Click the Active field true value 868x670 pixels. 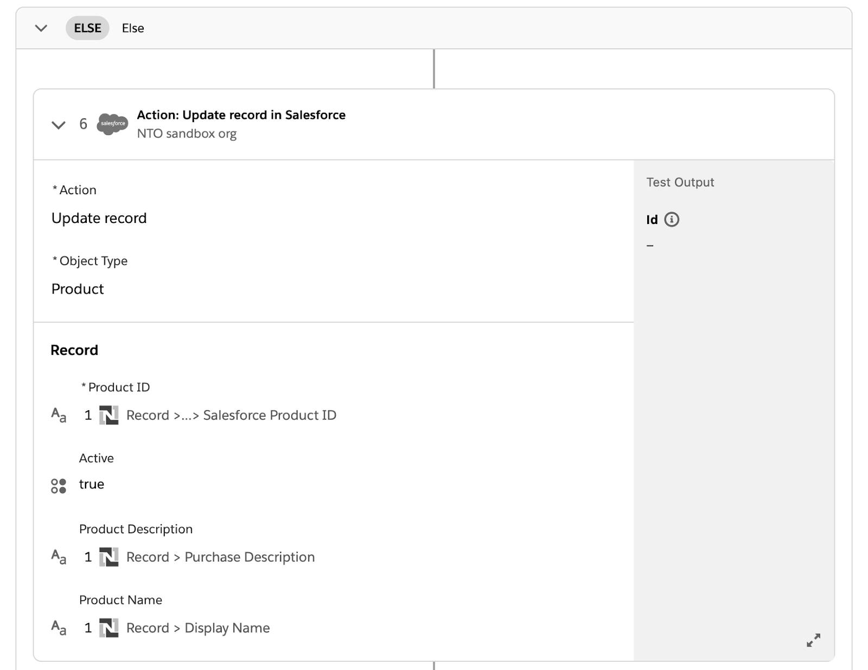coord(92,484)
